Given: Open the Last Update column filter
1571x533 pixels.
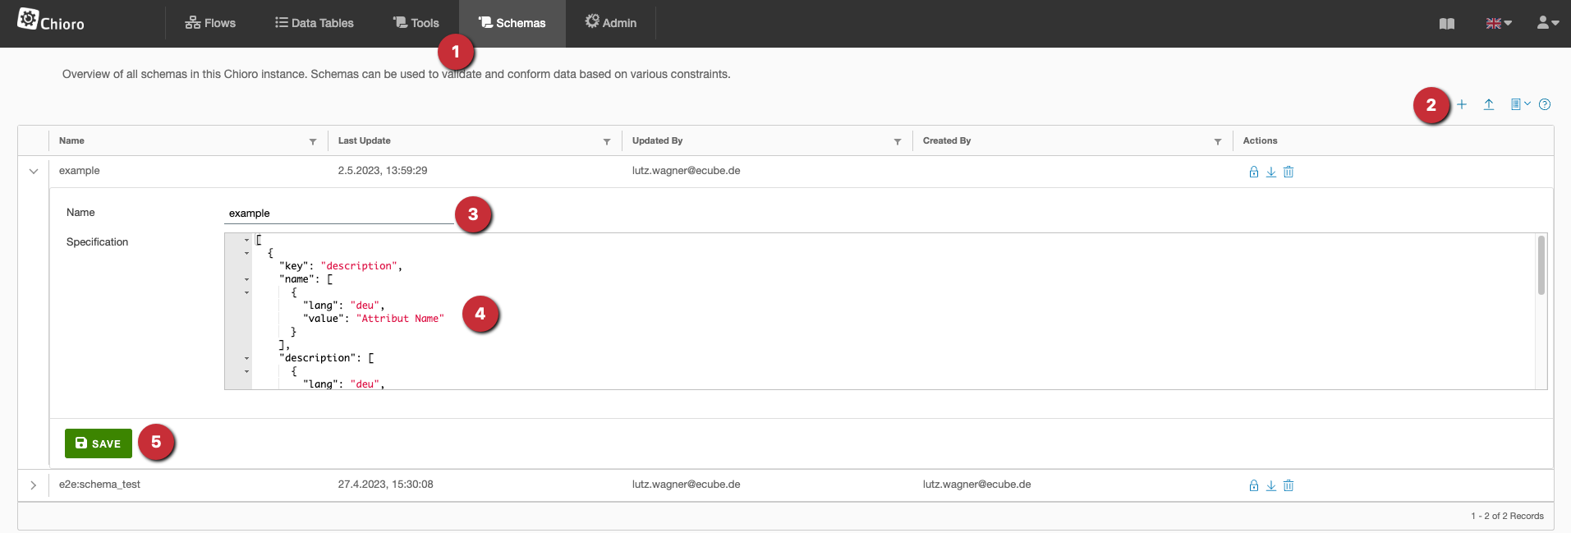Looking at the screenshot, I should coord(607,142).
